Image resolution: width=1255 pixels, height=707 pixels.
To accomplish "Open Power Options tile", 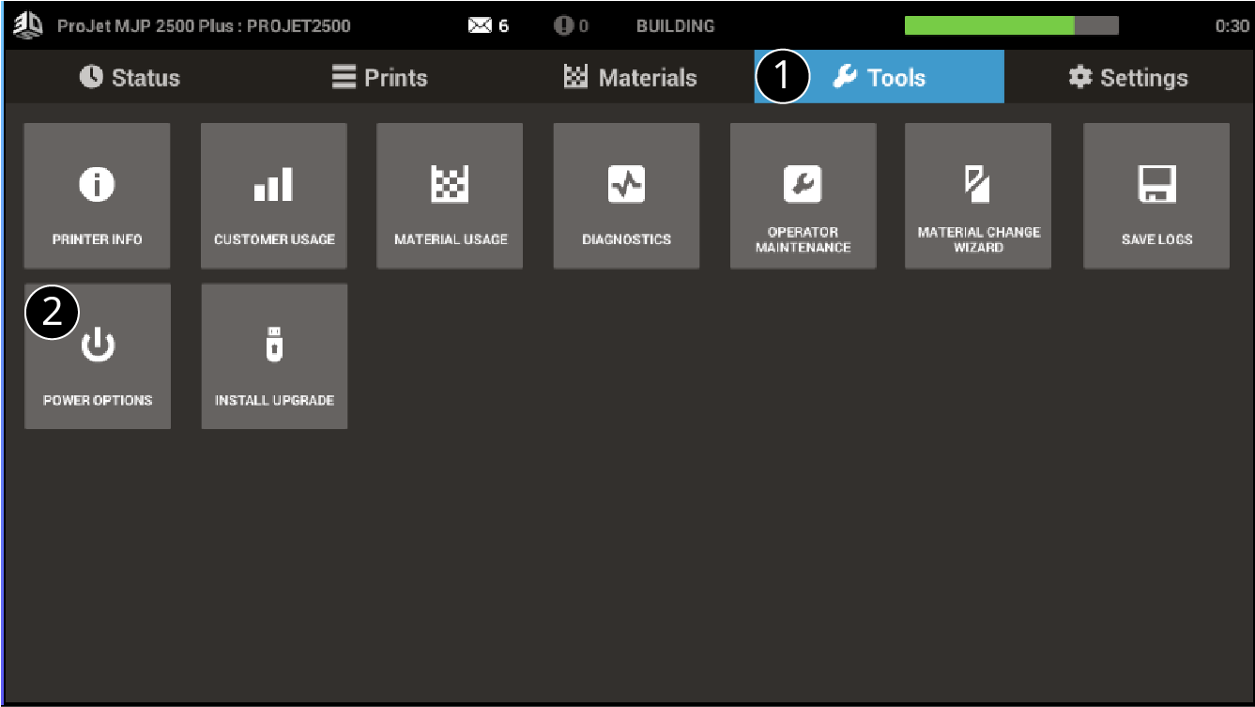I will 98,358.
